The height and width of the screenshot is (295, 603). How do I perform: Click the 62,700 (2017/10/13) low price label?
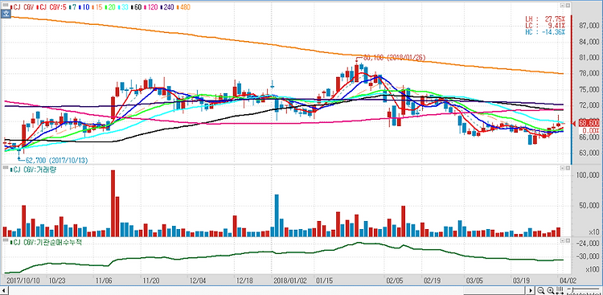(57, 161)
